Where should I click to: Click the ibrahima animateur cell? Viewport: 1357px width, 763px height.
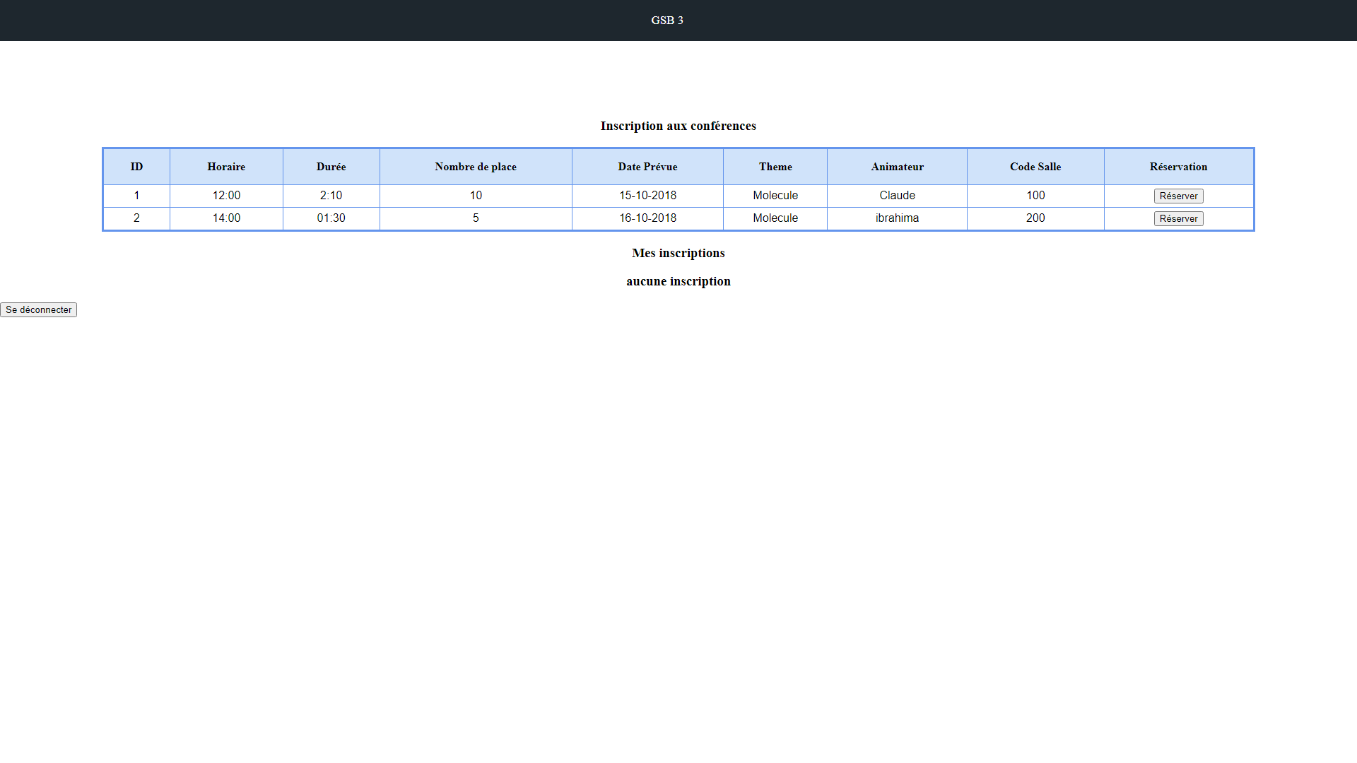point(897,218)
